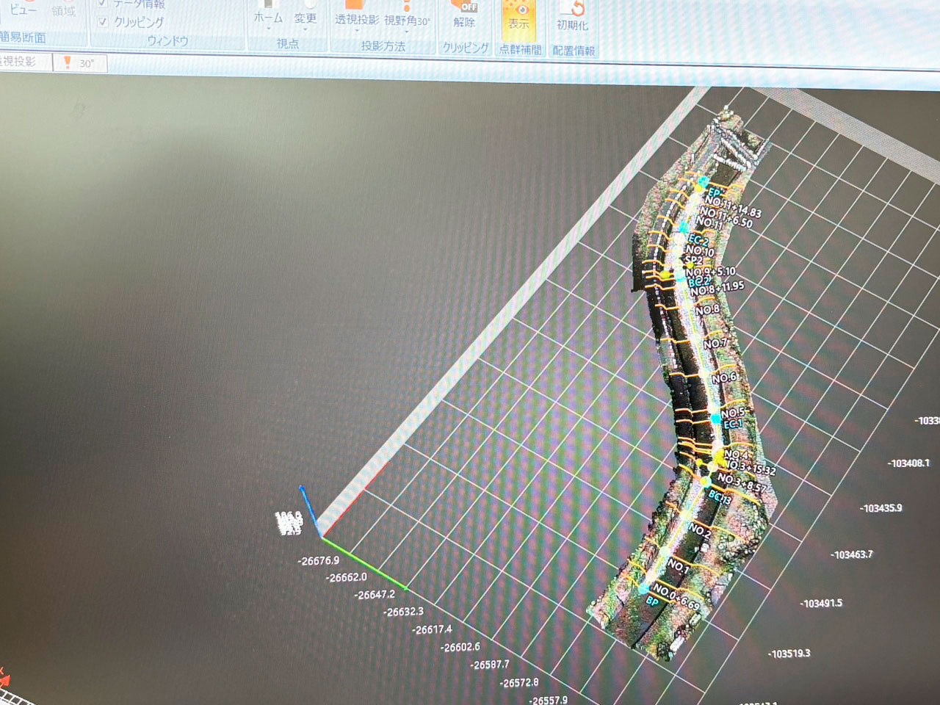Screen dimensions: 940x705
Task: Toggle the データ情報 checkbox
Action: (x=103, y=4)
